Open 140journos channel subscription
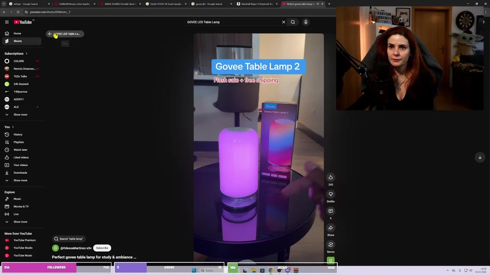Viewport: 490px width, 275px height. (21, 92)
